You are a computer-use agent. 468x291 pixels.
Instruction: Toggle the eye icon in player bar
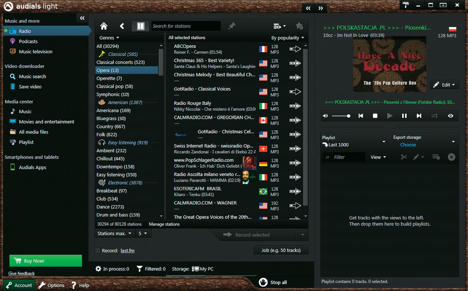(x=450, y=116)
